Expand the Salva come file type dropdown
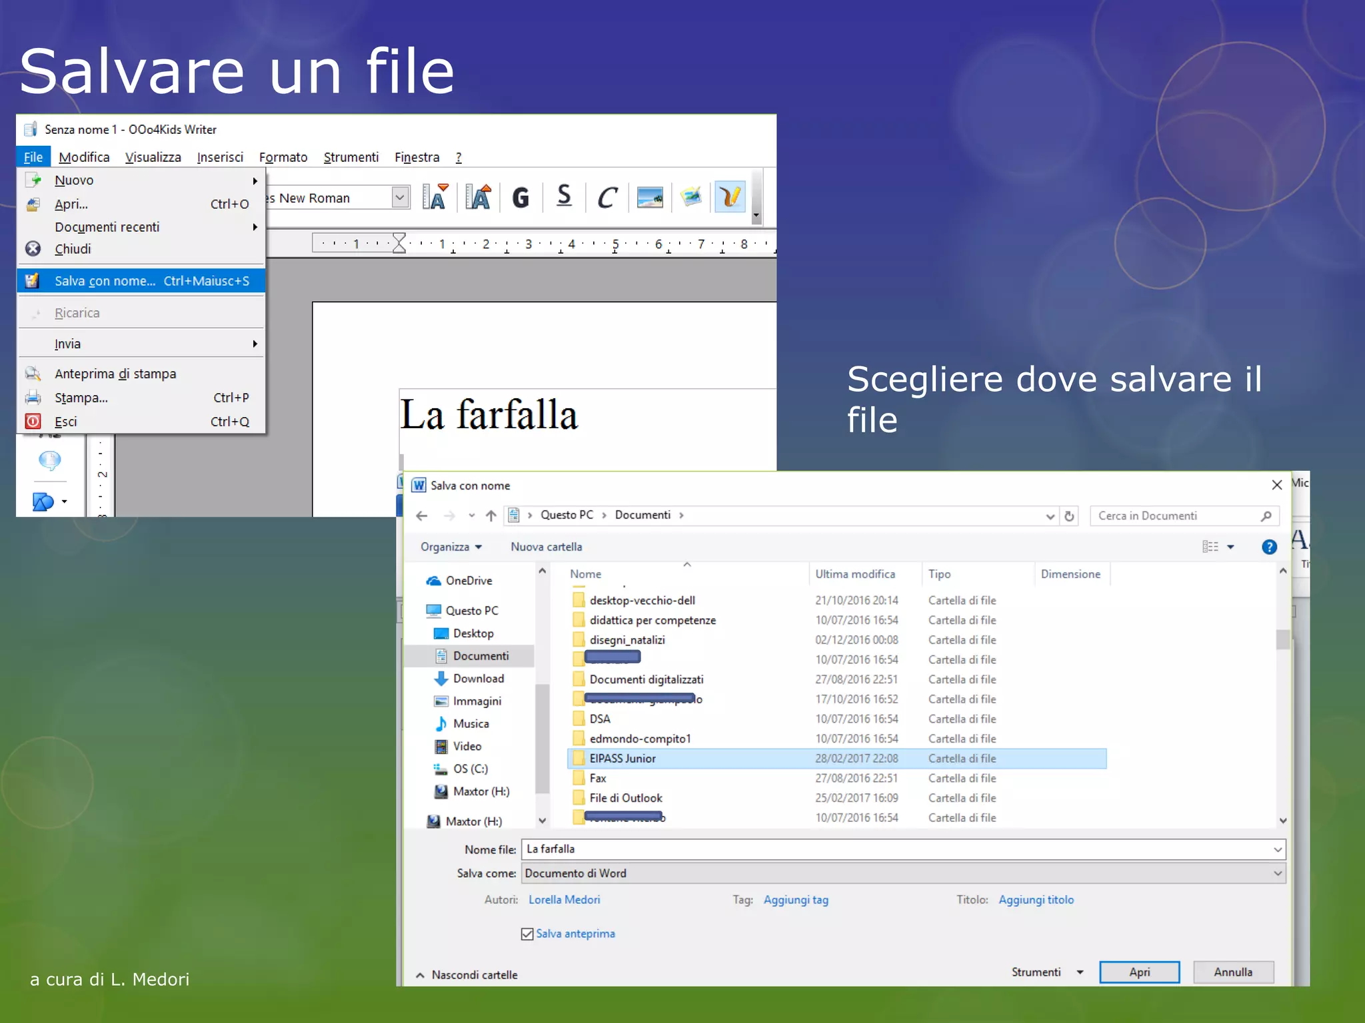Viewport: 1365px width, 1023px height. tap(1277, 873)
